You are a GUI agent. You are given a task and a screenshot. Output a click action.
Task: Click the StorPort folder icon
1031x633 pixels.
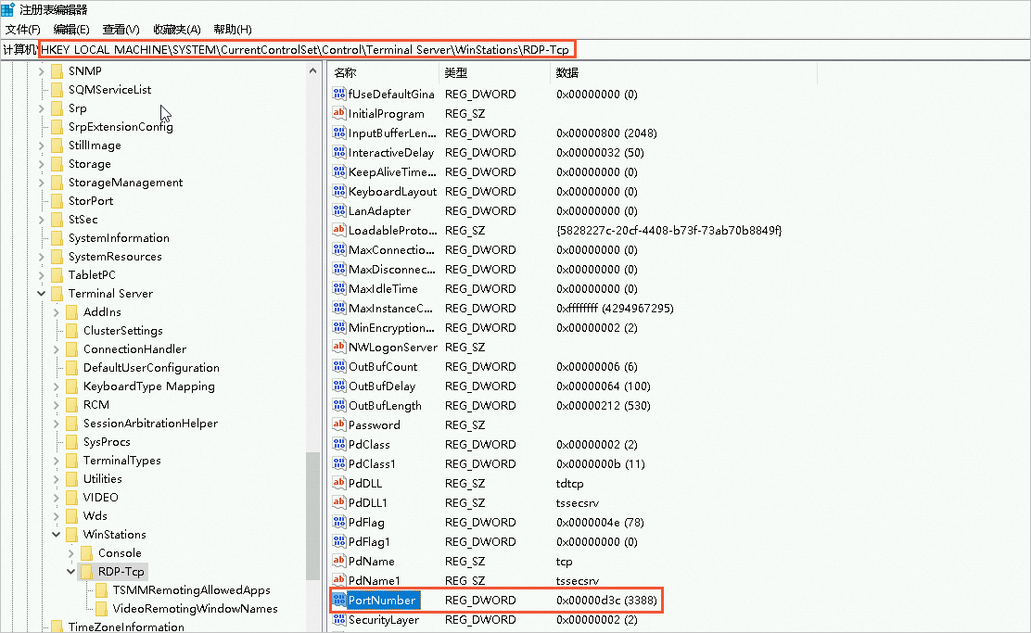click(x=57, y=200)
